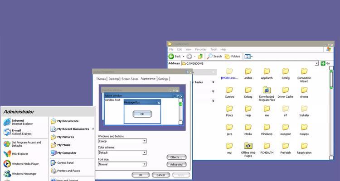Open My Pictures in Start menu
The height and width of the screenshot is (181, 340).
coord(63,137)
